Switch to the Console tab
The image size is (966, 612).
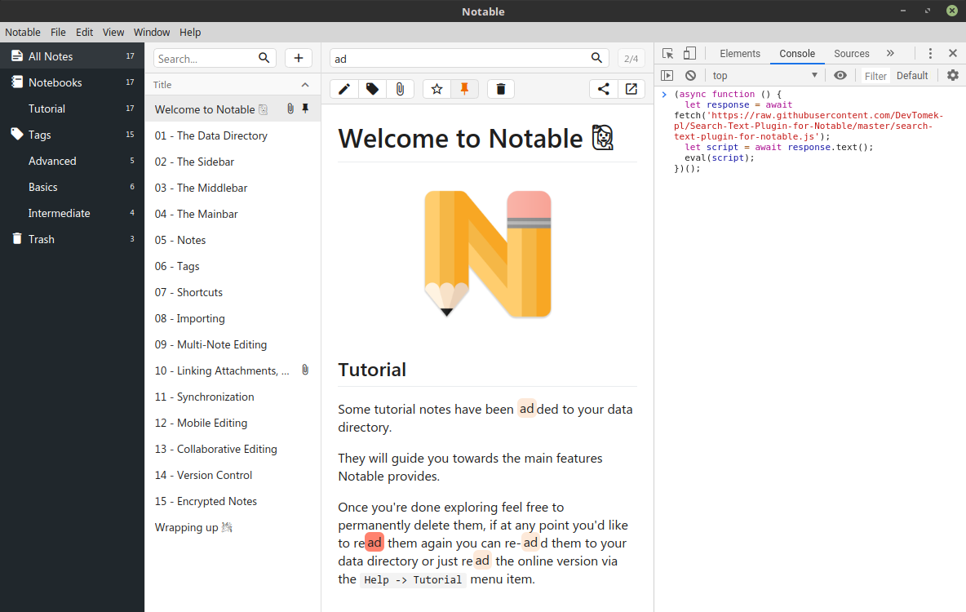pyautogui.click(x=796, y=54)
